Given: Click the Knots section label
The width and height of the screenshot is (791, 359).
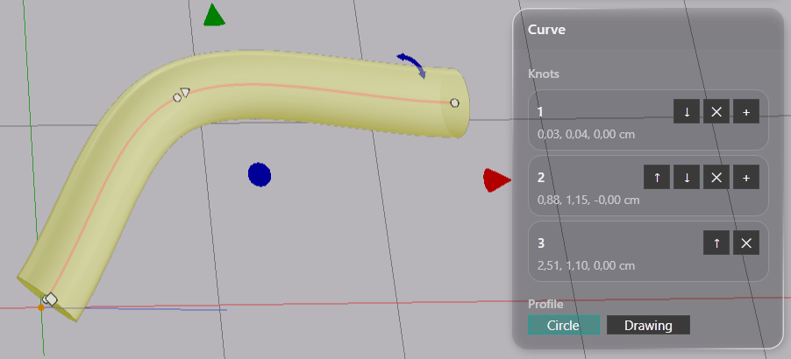Looking at the screenshot, I should tap(544, 74).
